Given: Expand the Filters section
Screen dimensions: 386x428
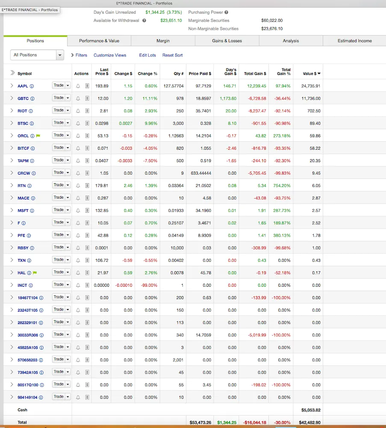Looking at the screenshot, I should tap(79, 55).
